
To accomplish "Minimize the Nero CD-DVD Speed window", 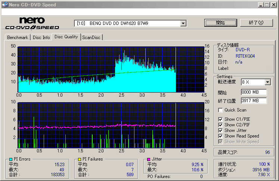I will [x=261, y=5].
